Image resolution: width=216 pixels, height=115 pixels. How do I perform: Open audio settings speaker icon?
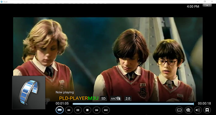198,110
